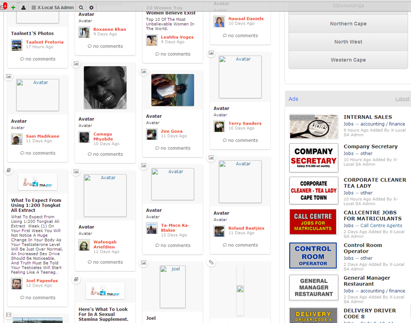Click the green plus add icon

click(13, 8)
